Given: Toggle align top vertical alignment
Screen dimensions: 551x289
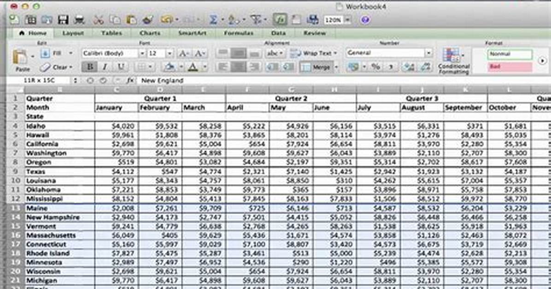Looking at the screenshot, I should pos(223,53).
